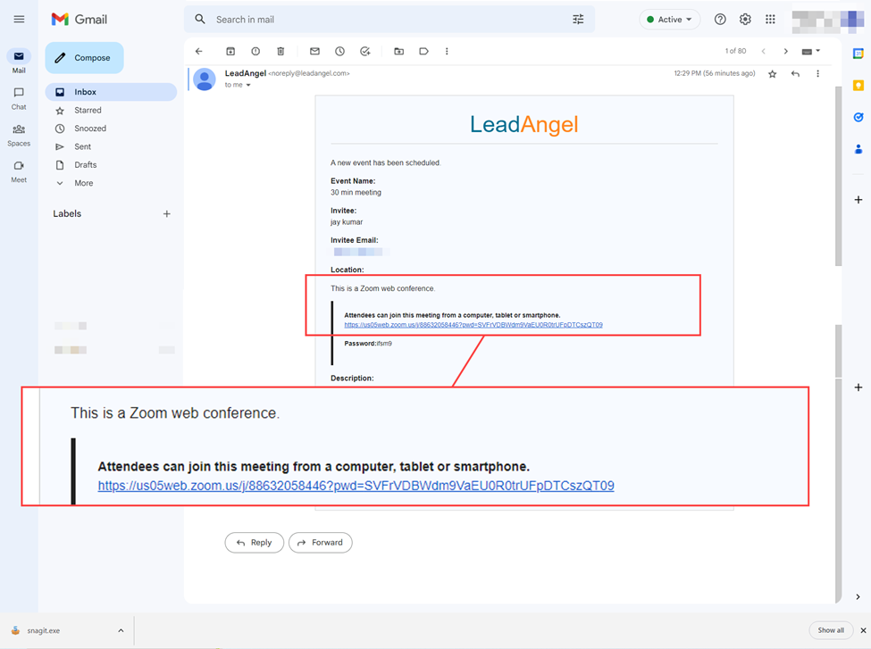Go to the older email arrow

(x=785, y=51)
